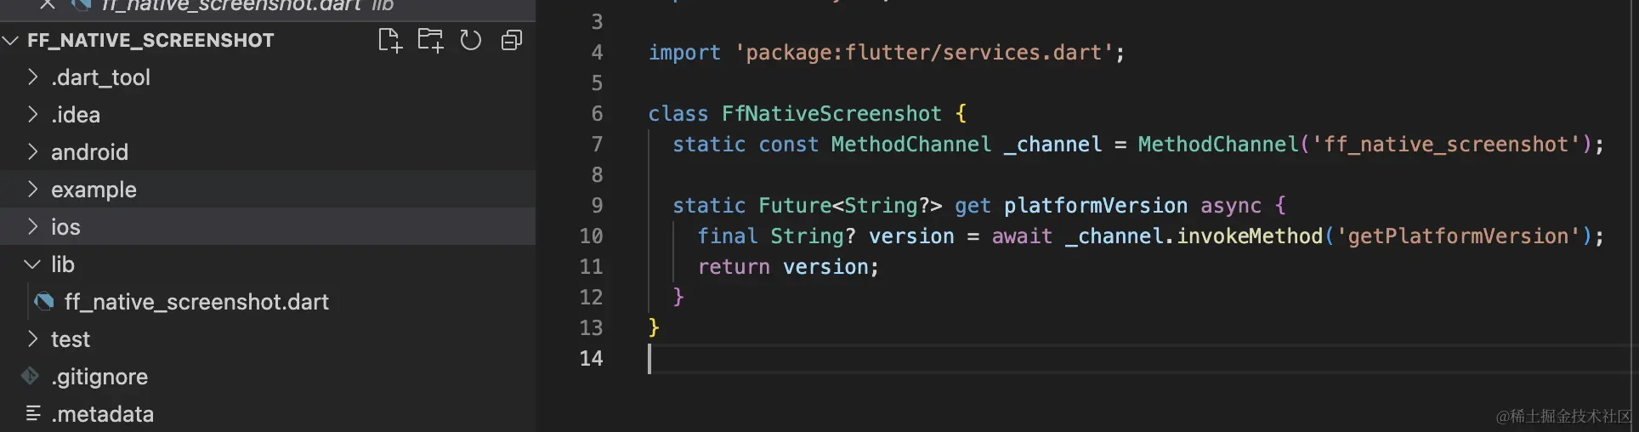Click the New File icon in explorer

[389, 40]
